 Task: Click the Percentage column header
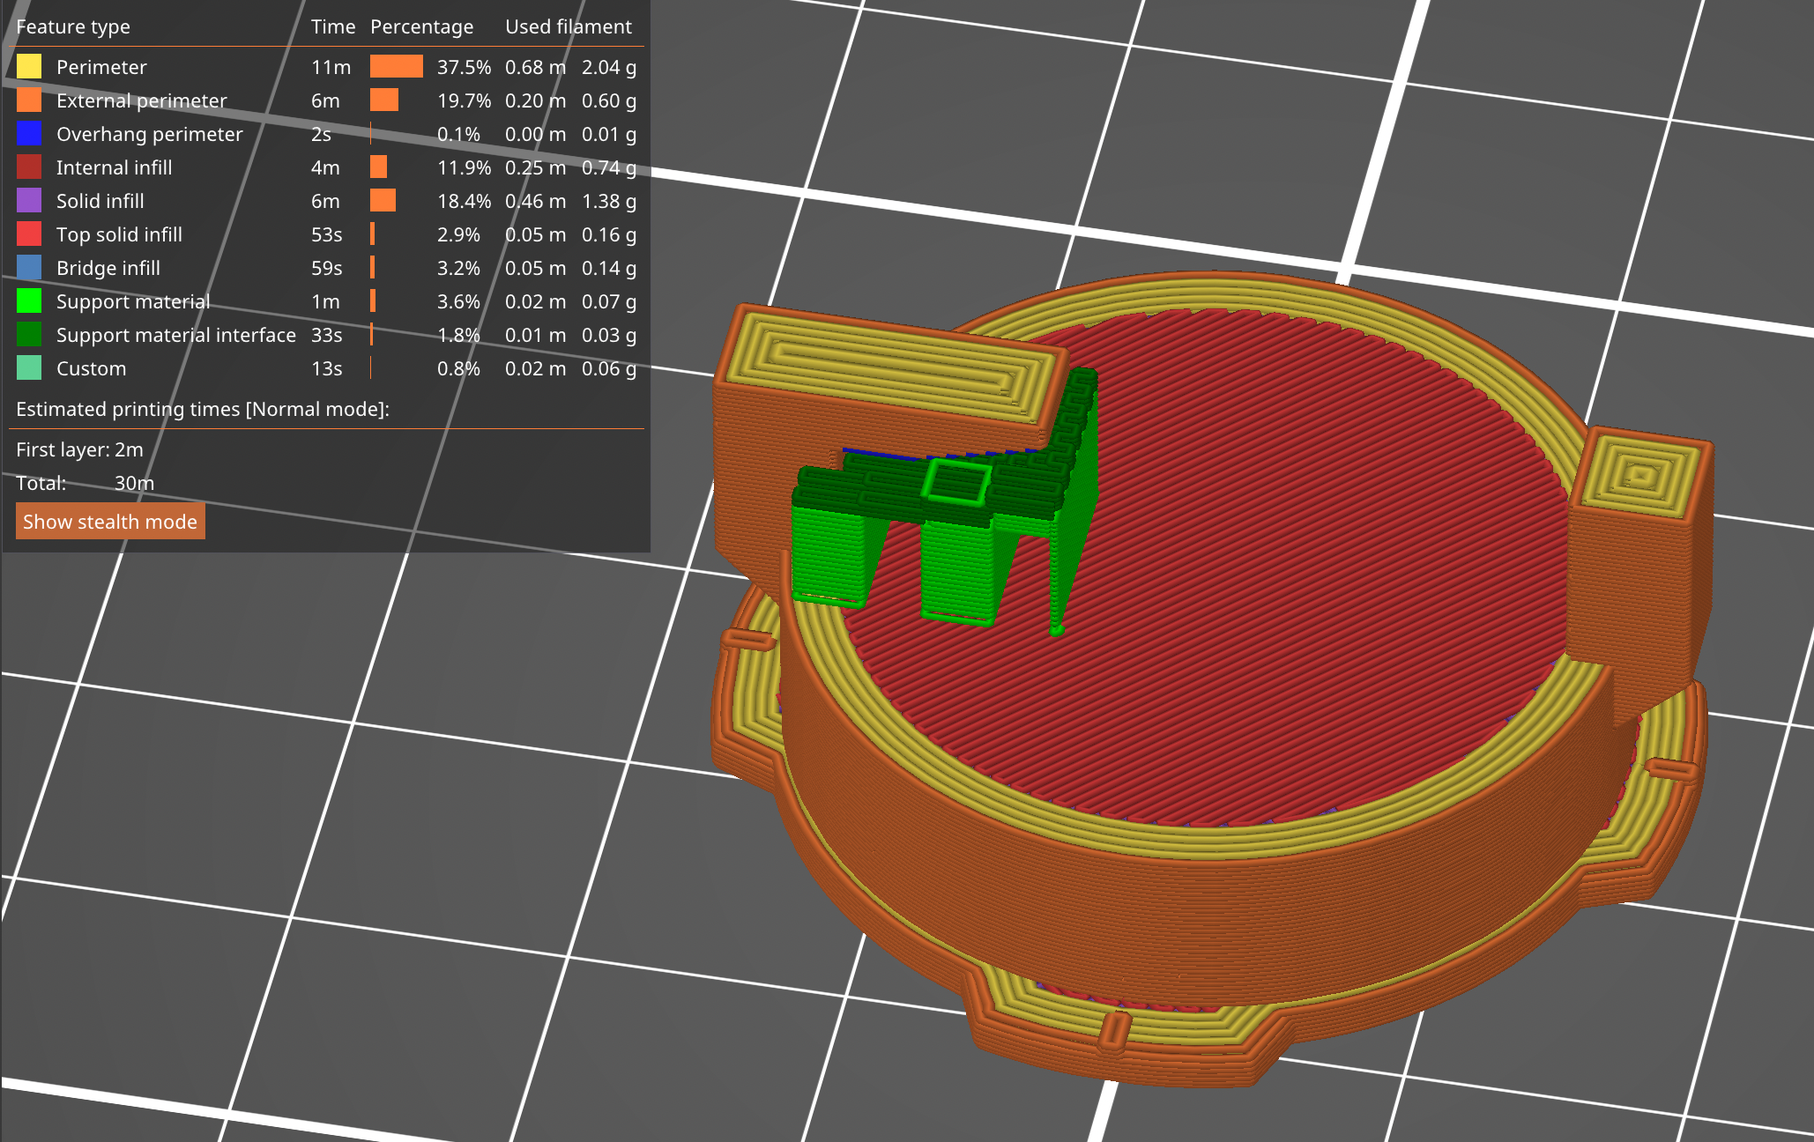tap(422, 26)
